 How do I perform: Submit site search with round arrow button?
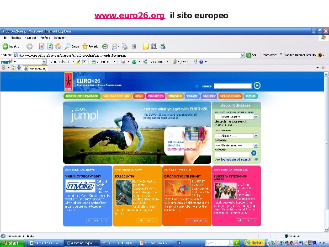tap(257, 86)
